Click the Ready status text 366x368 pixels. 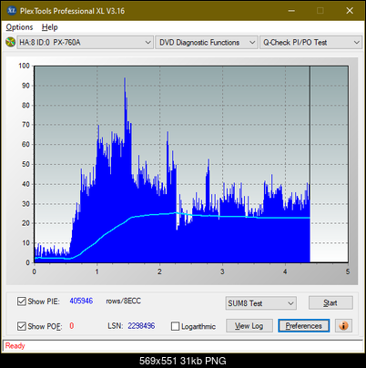click(15, 345)
